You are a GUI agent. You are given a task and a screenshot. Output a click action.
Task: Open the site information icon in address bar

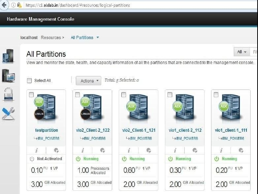pyautogui.click(x=13, y=5)
